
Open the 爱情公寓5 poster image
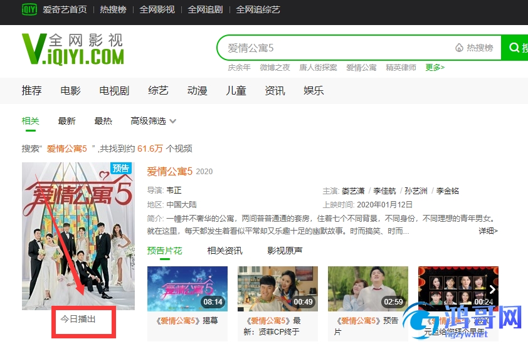click(78, 236)
